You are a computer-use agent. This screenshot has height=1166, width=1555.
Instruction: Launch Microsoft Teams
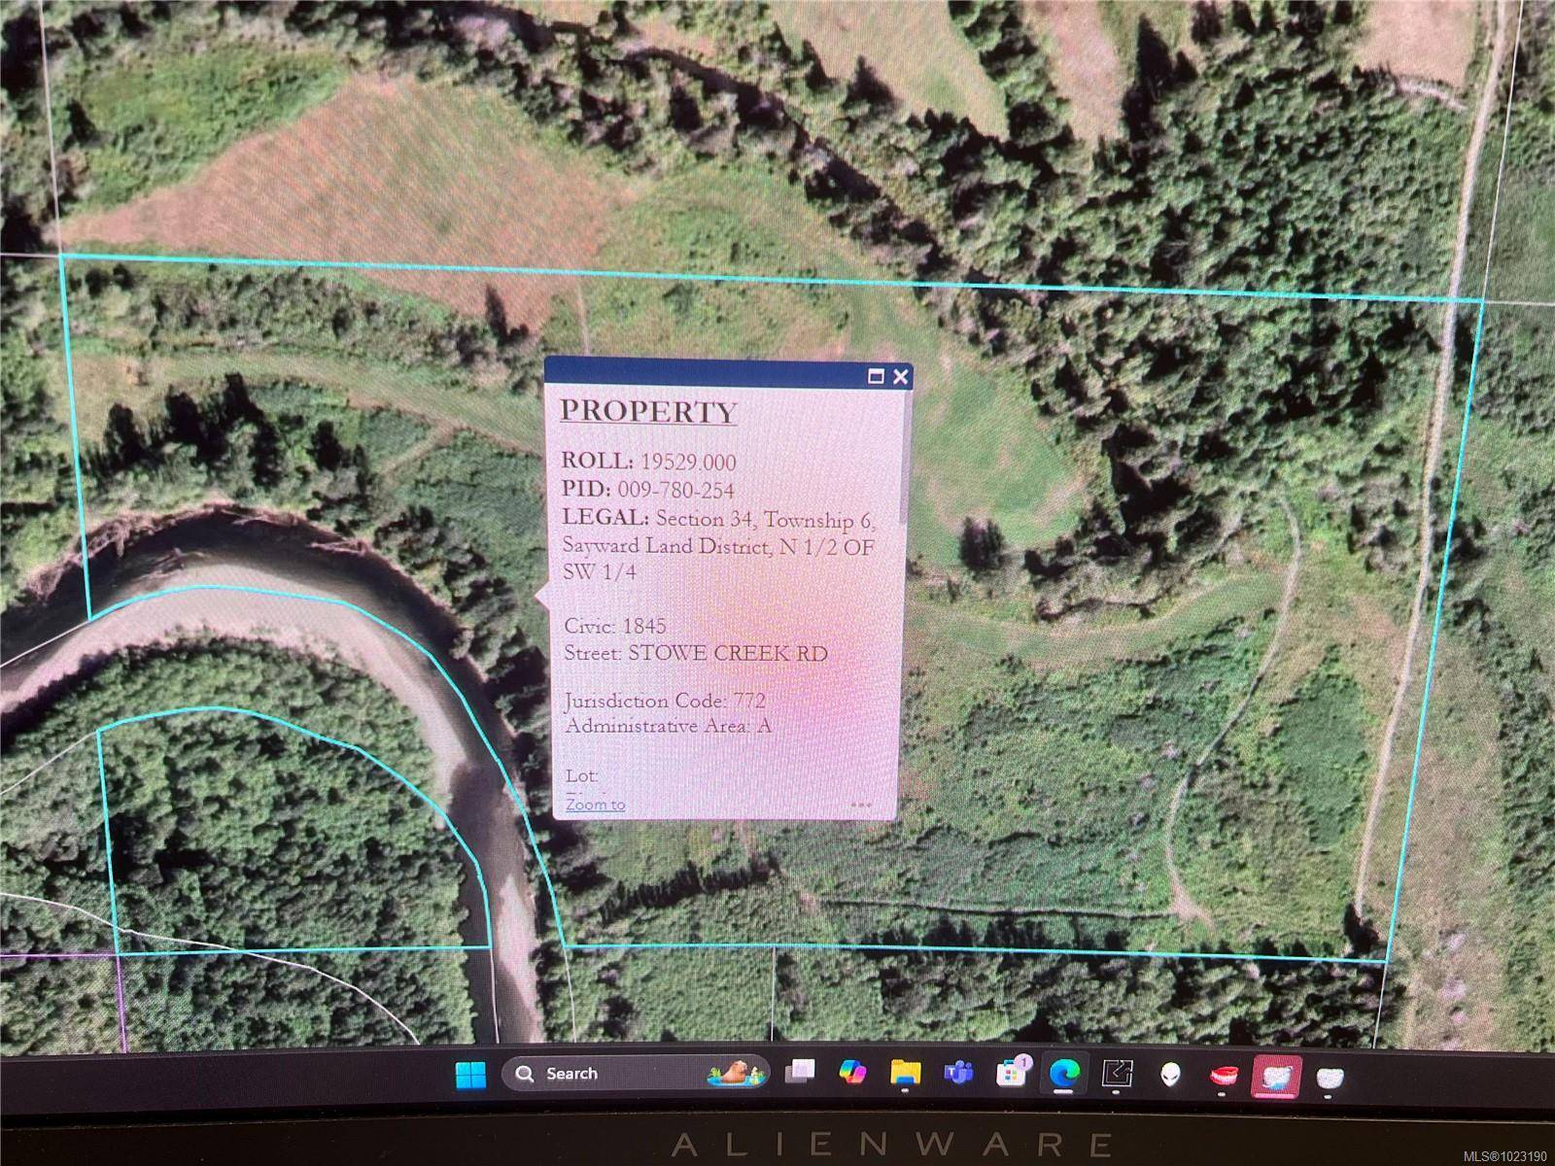[958, 1073]
